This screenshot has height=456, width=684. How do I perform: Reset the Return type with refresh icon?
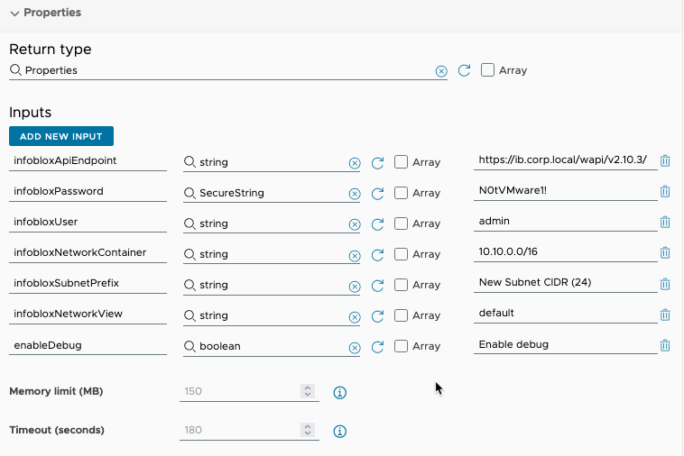(x=464, y=70)
